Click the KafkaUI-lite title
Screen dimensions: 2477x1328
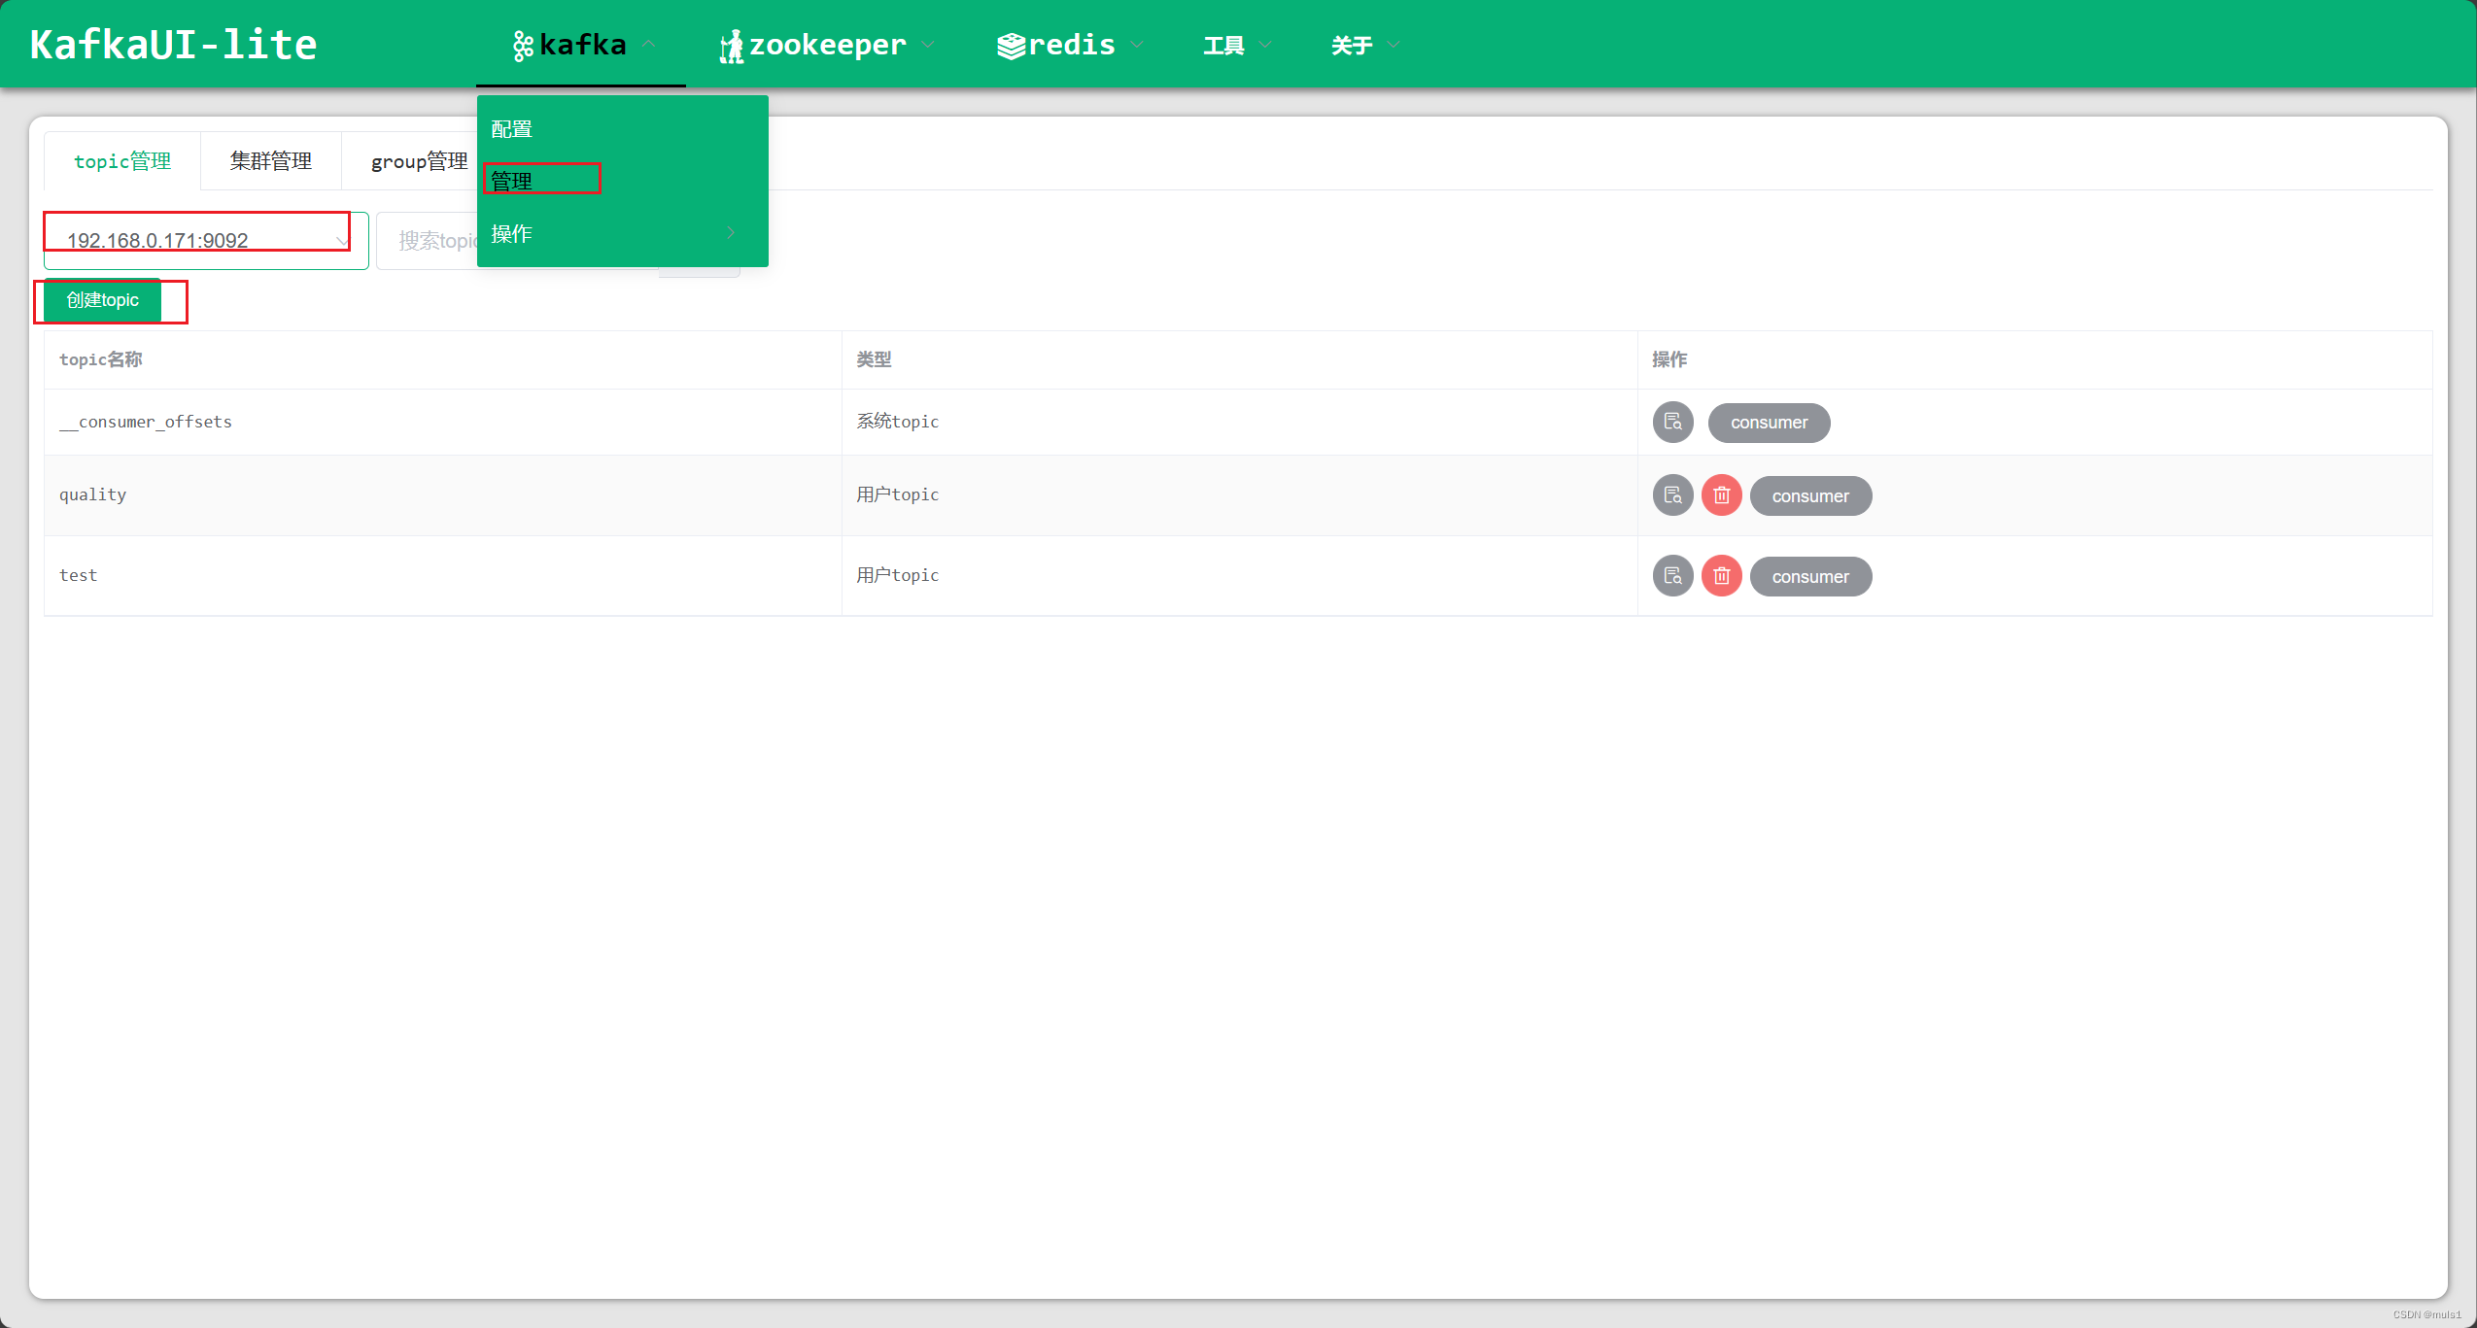click(x=174, y=45)
